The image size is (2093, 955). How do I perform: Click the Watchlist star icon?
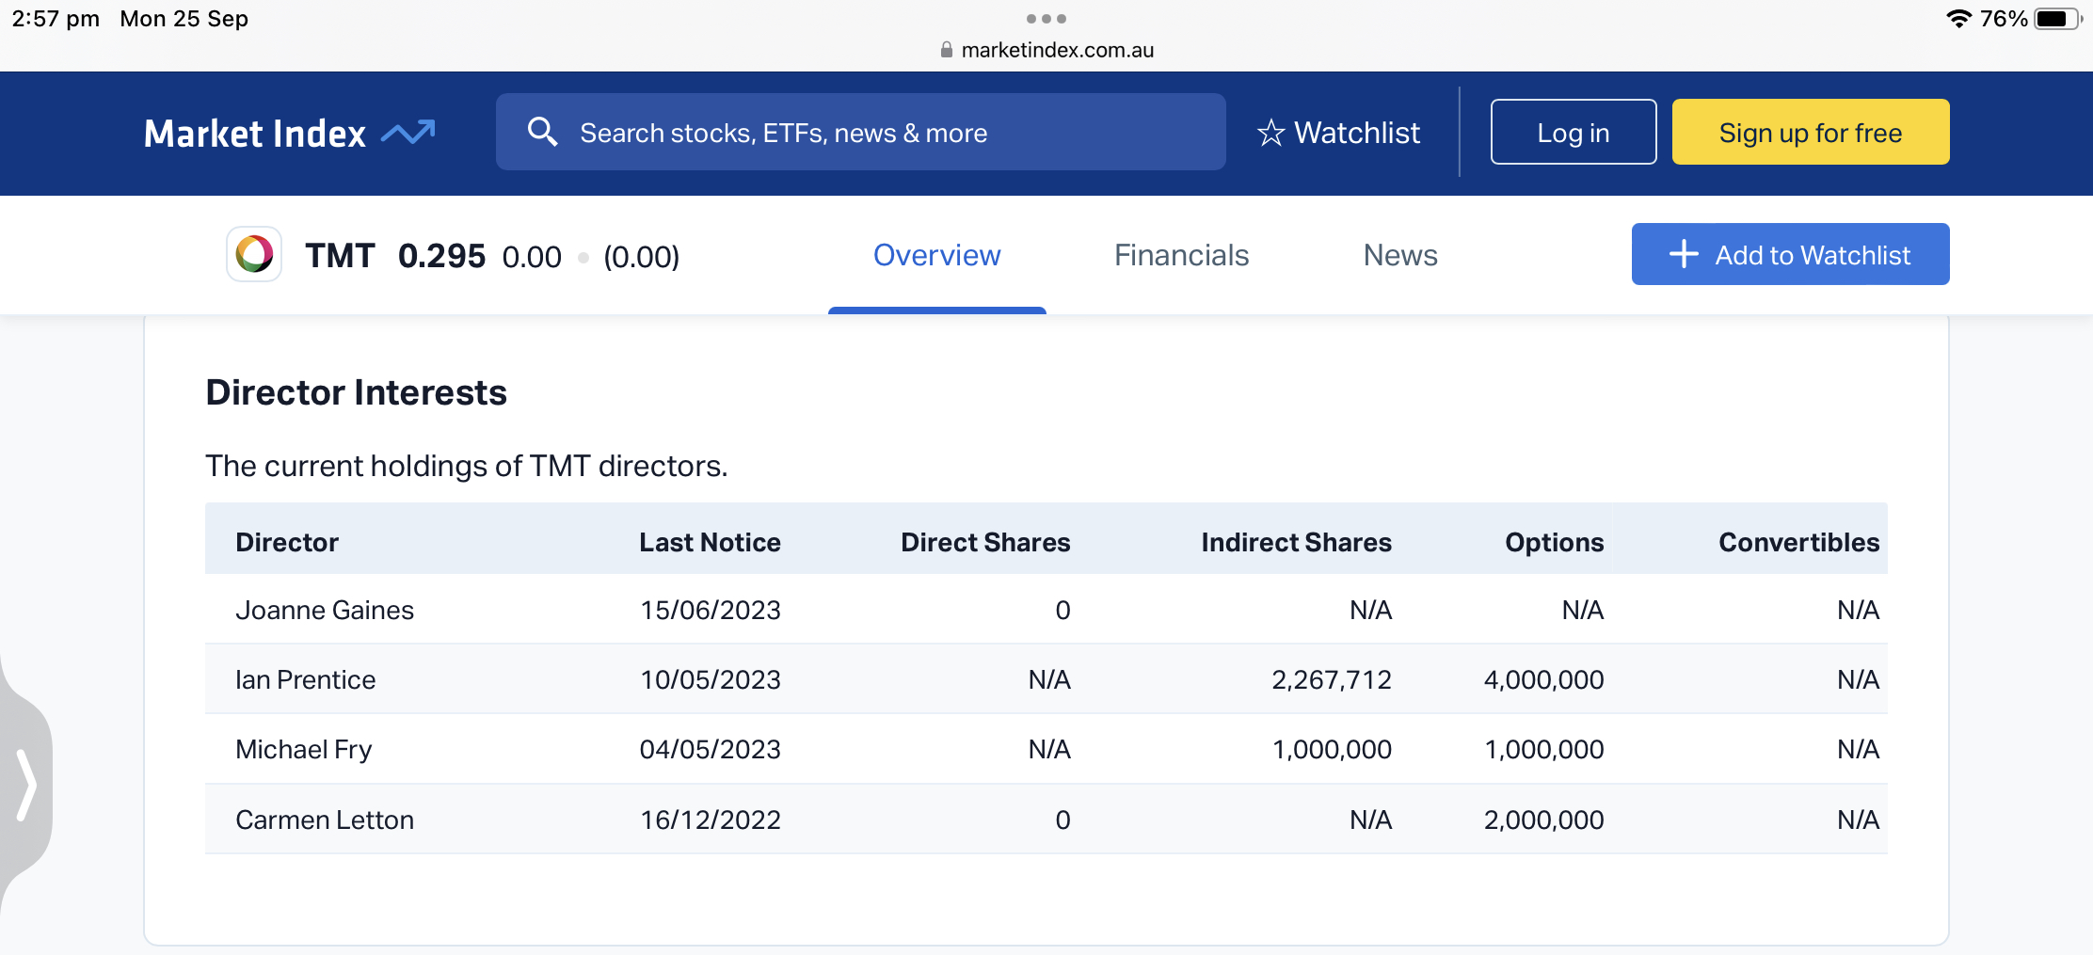(x=1270, y=133)
